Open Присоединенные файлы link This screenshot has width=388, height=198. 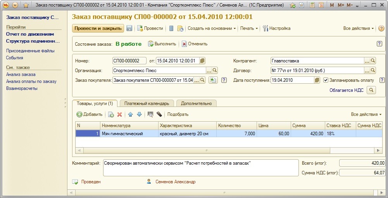pyautogui.click(x=30, y=51)
